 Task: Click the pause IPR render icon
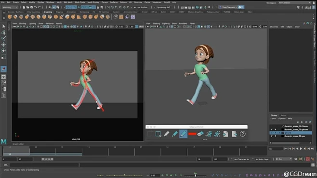(x=209, y=7)
